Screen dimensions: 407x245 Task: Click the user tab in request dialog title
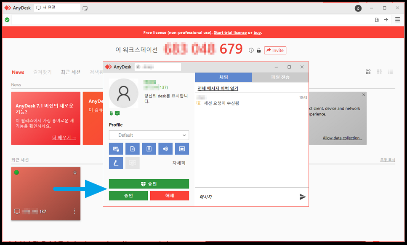tap(158, 67)
